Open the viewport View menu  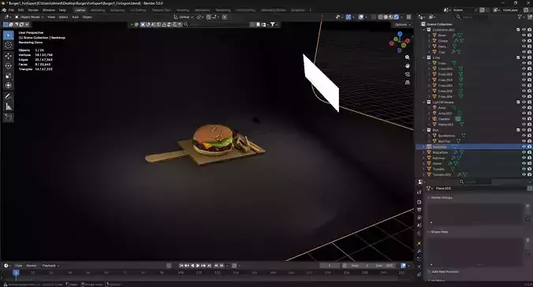(51, 17)
